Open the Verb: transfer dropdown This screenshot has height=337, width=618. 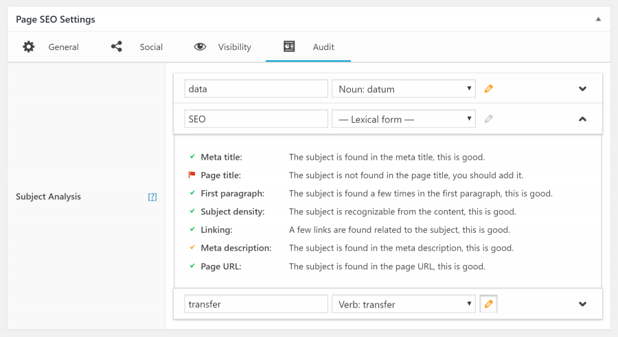404,304
